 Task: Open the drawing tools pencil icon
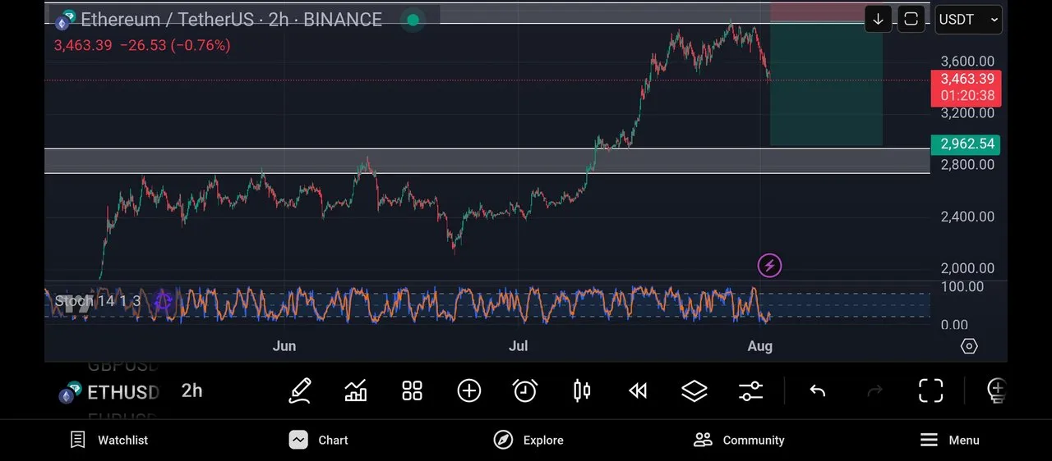coord(300,390)
